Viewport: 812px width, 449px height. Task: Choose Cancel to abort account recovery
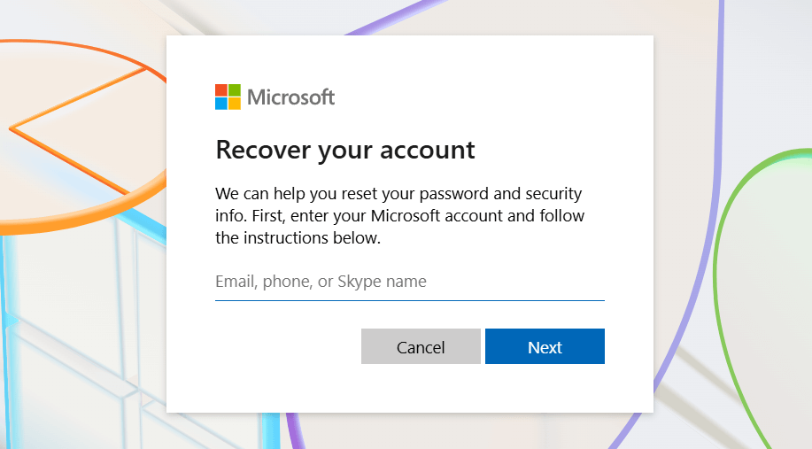[x=421, y=346]
